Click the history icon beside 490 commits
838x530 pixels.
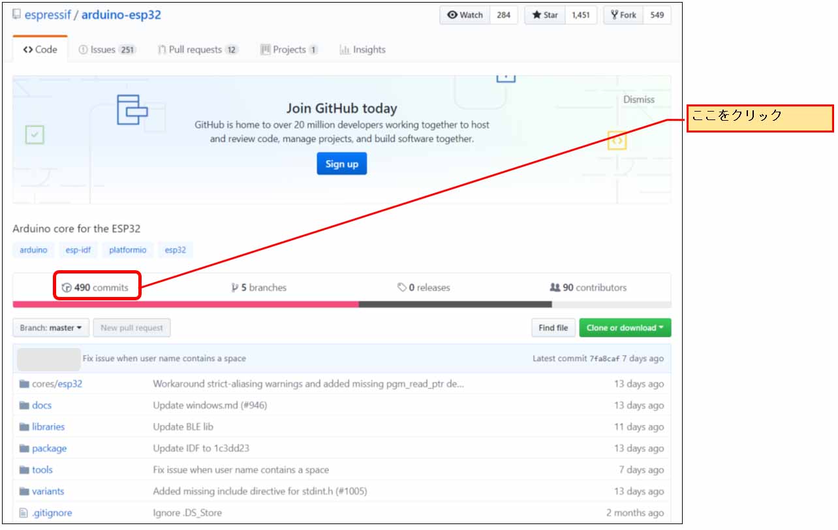(x=67, y=288)
